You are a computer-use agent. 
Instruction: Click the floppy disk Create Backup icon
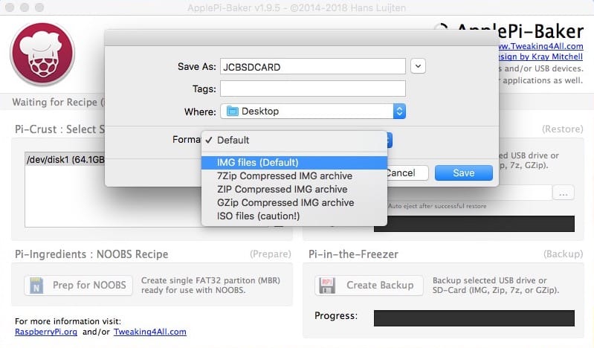click(x=327, y=286)
